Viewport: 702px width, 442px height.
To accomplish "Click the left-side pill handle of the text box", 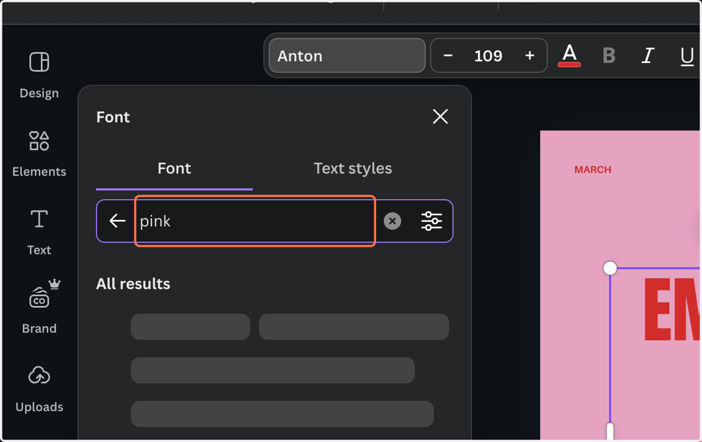I will tap(610, 431).
